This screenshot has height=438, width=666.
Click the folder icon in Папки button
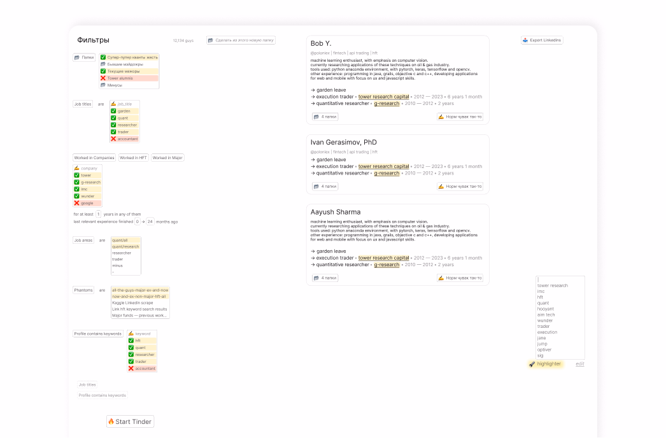77,57
